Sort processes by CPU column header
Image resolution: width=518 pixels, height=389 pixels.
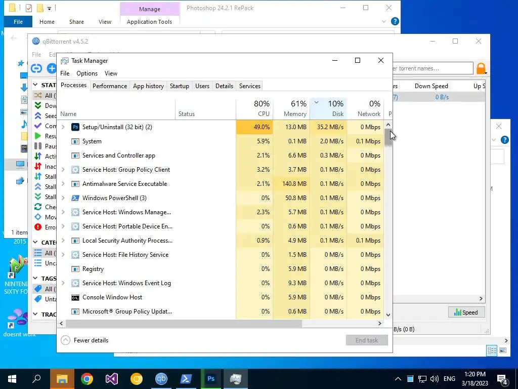(x=255, y=108)
